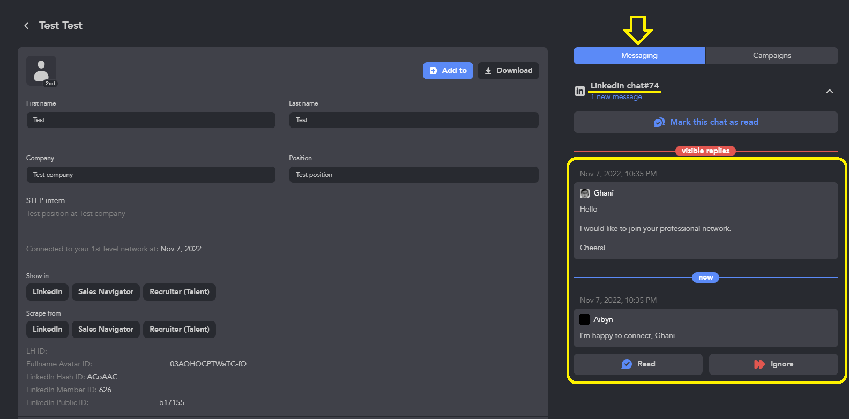Open the LinkedIn chat#74 title
849x419 pixels.
pos(625,86)
